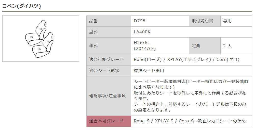Screen dimensions: 254x130
Task: Click seat part 11B in the diagram
Action: click(40, 29)
